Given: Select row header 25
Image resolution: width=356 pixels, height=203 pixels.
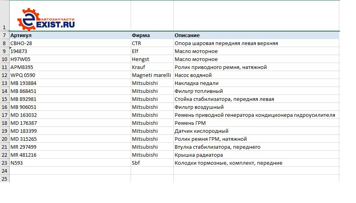Looking at the screenshot, I should (x=4, y=179).
